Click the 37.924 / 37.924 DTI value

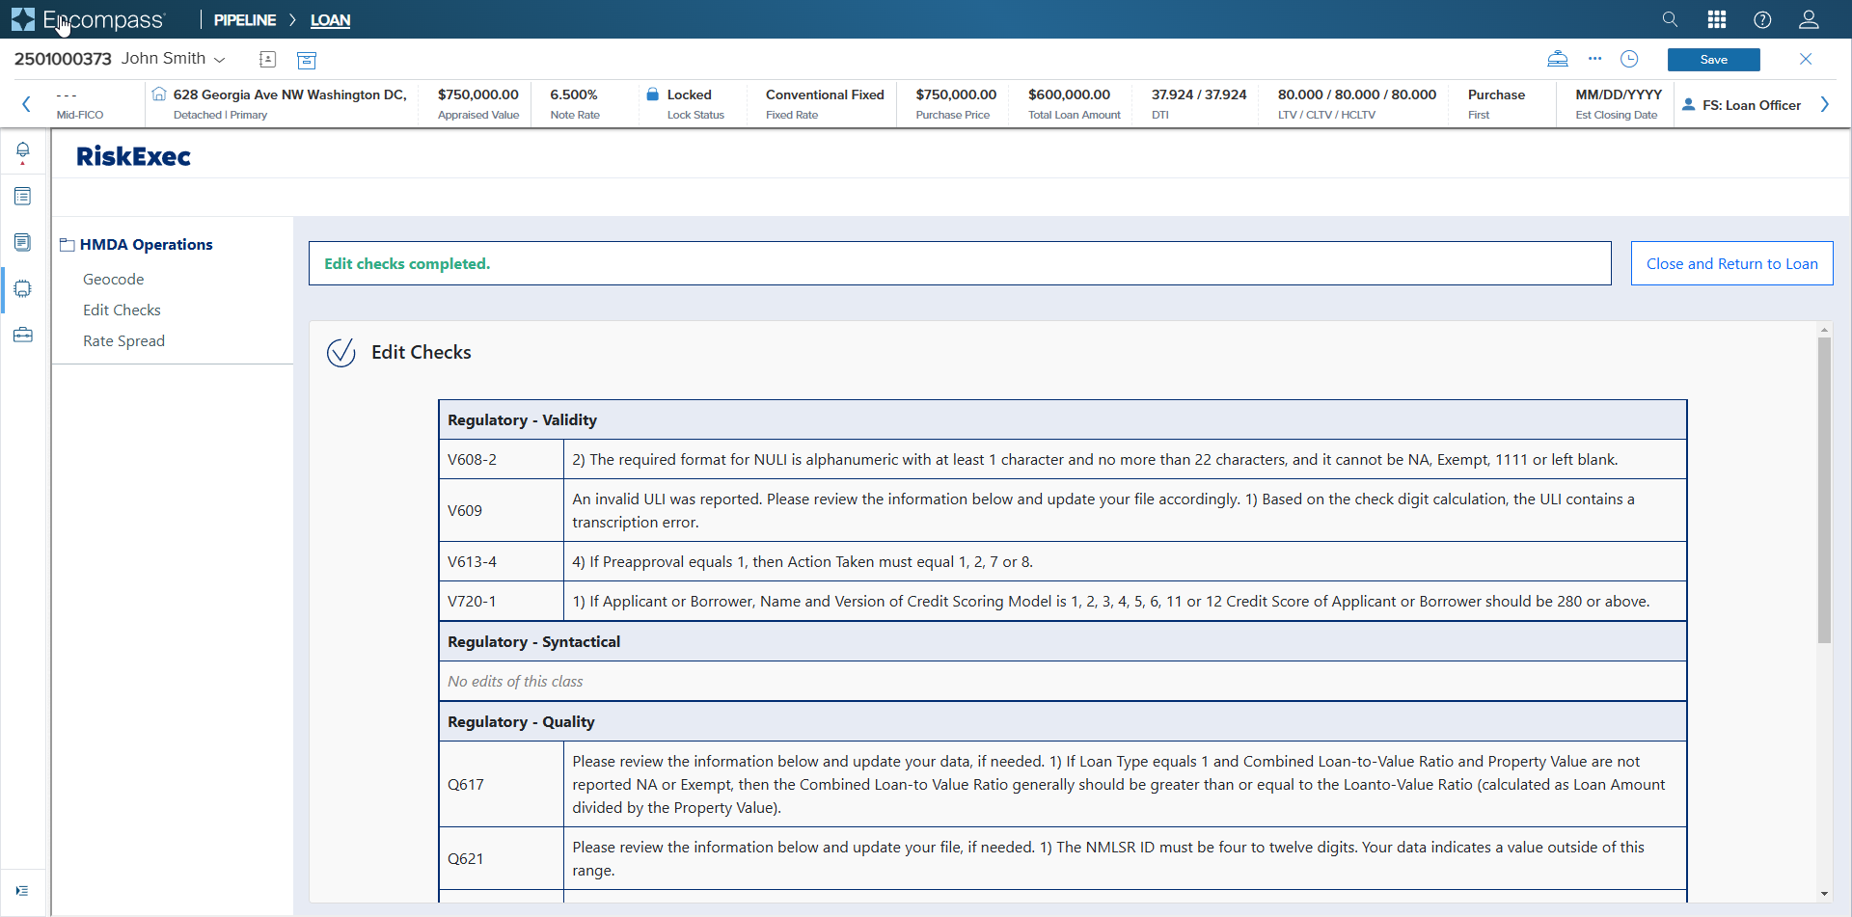(1199, 94)
